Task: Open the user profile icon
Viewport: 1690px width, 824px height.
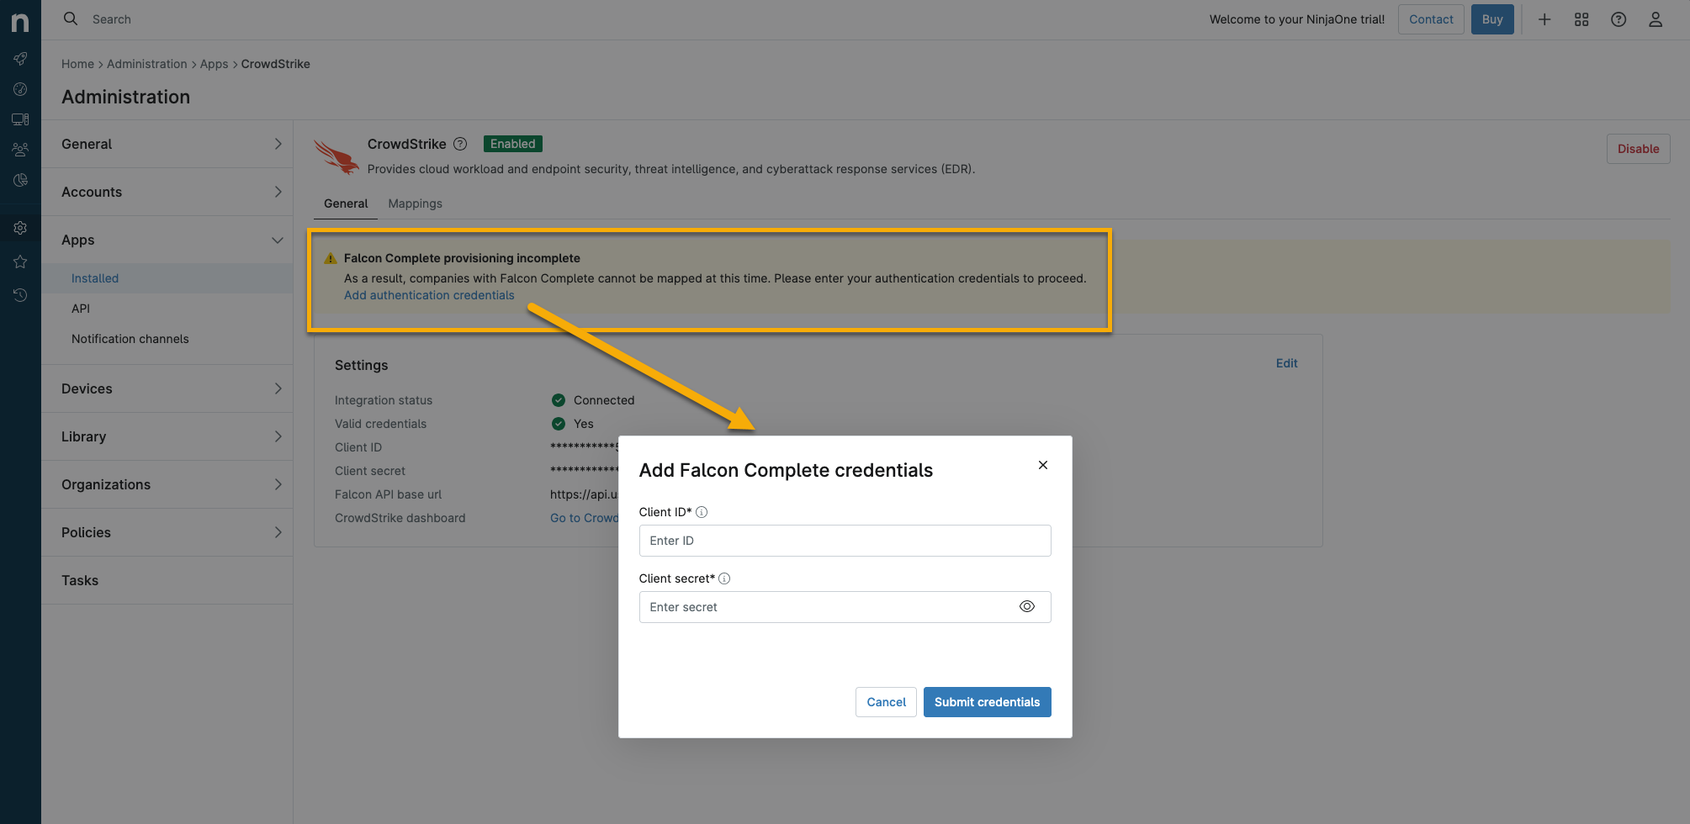Action: [1656, 19]
